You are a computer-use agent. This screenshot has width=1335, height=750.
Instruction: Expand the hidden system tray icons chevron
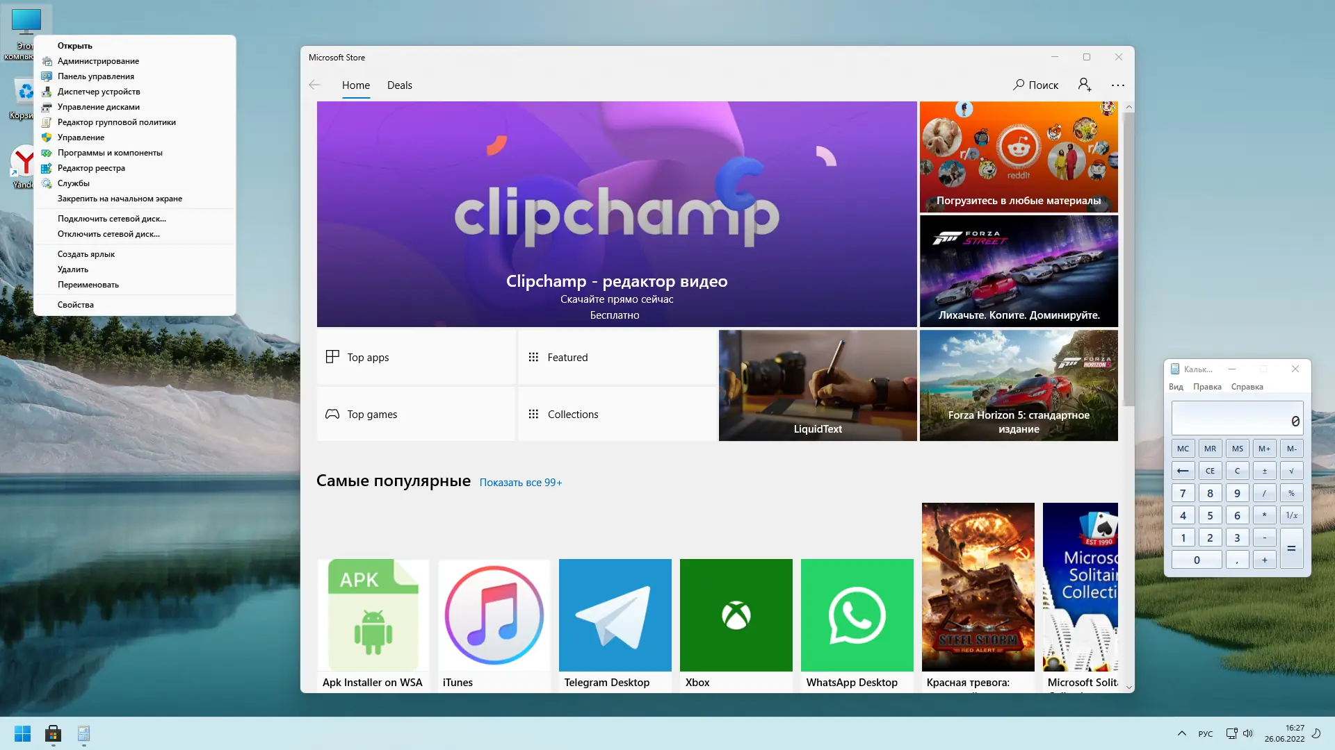[x=1181, y=733]
